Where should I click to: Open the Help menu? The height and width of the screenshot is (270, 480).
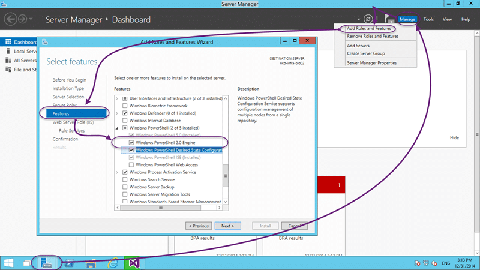pos(466,19)
